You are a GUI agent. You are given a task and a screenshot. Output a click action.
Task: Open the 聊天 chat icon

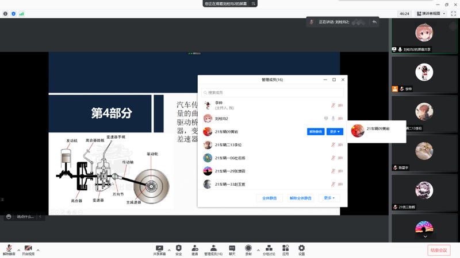tap(232, 248)
